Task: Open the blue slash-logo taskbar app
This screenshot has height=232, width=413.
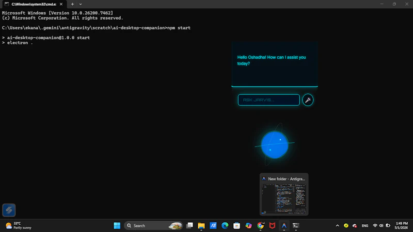Action: (213, 225)
